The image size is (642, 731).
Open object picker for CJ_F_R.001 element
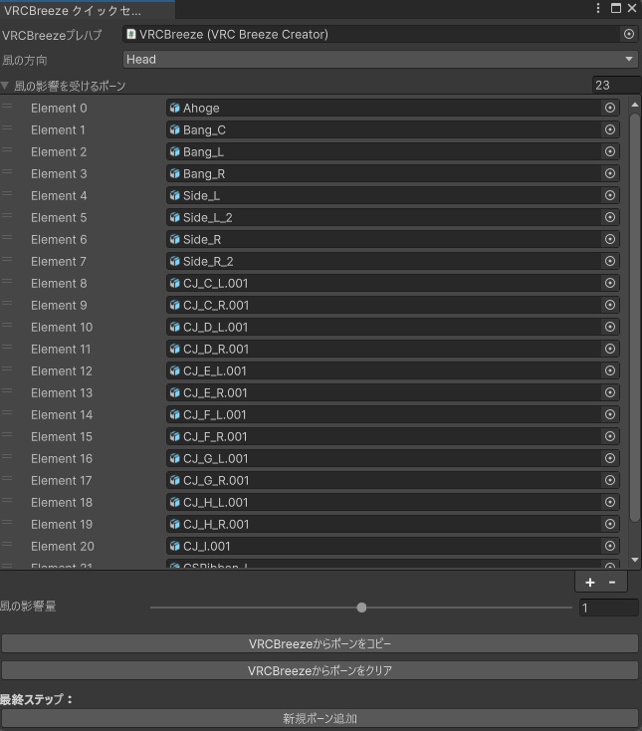click(x=610, y=436)
